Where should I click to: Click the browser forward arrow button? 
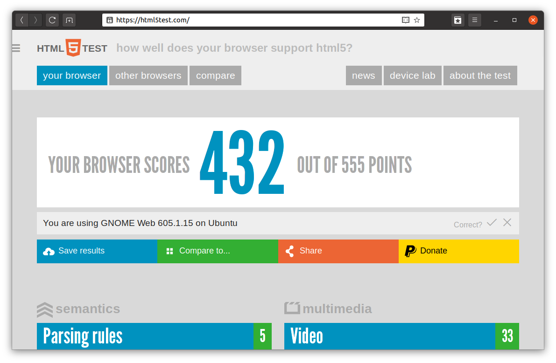pyautogui.click(x=35, y=20)
